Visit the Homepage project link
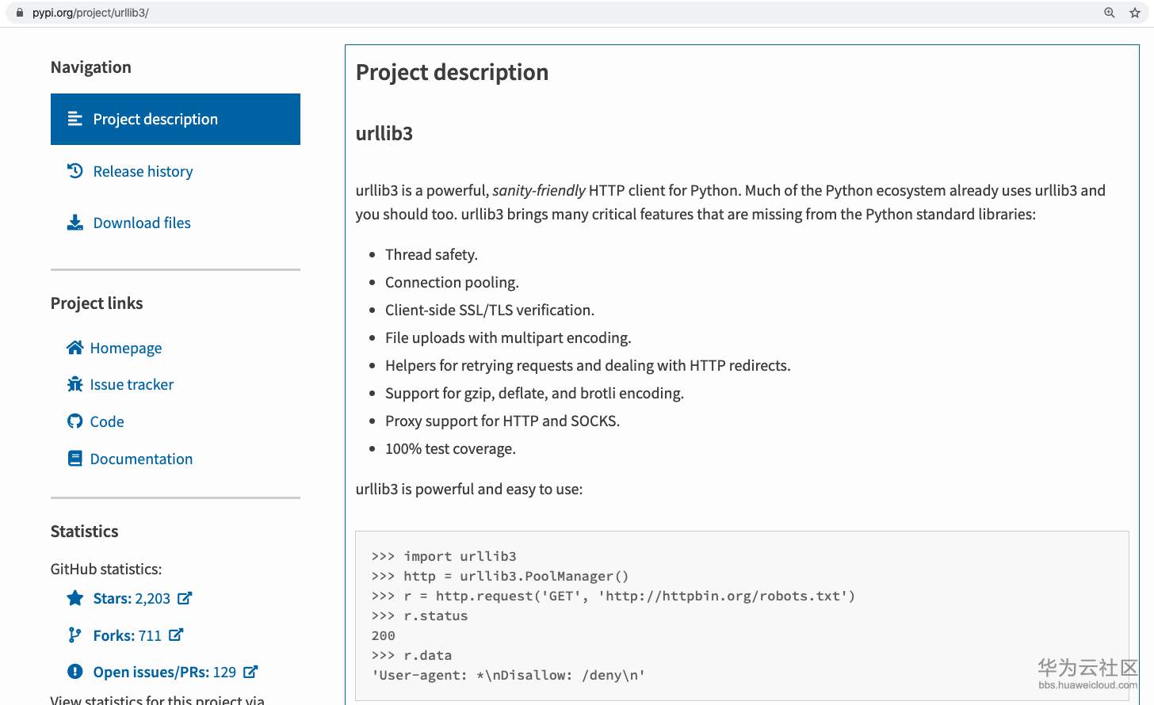The height and width of the screenshot is (705, 1154). (126, 348)
